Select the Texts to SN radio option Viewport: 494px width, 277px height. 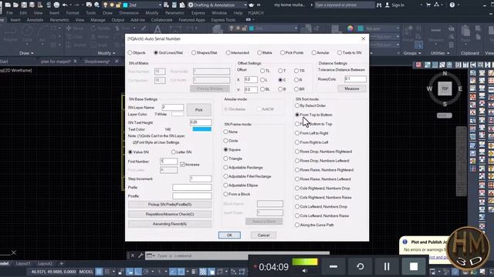(x=349, y=53)
